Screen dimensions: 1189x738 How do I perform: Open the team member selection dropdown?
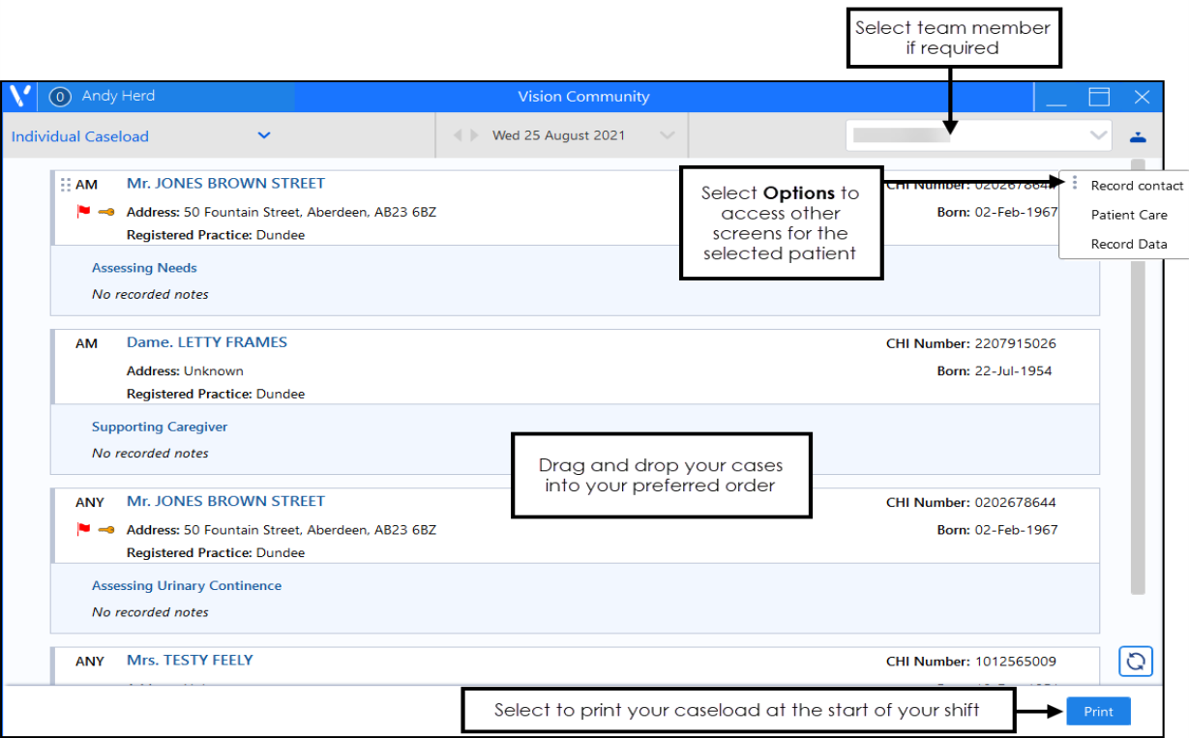(x=978, y=135)
